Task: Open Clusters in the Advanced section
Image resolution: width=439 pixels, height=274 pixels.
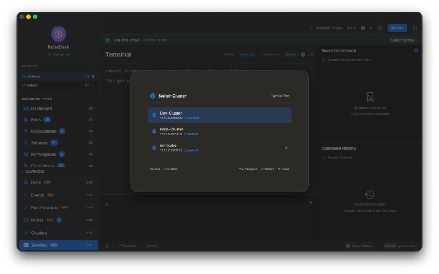Action: point(58,233)
